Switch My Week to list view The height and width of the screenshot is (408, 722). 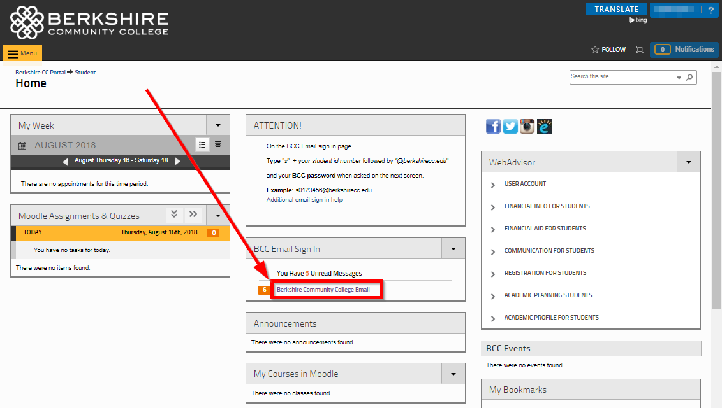202,144
